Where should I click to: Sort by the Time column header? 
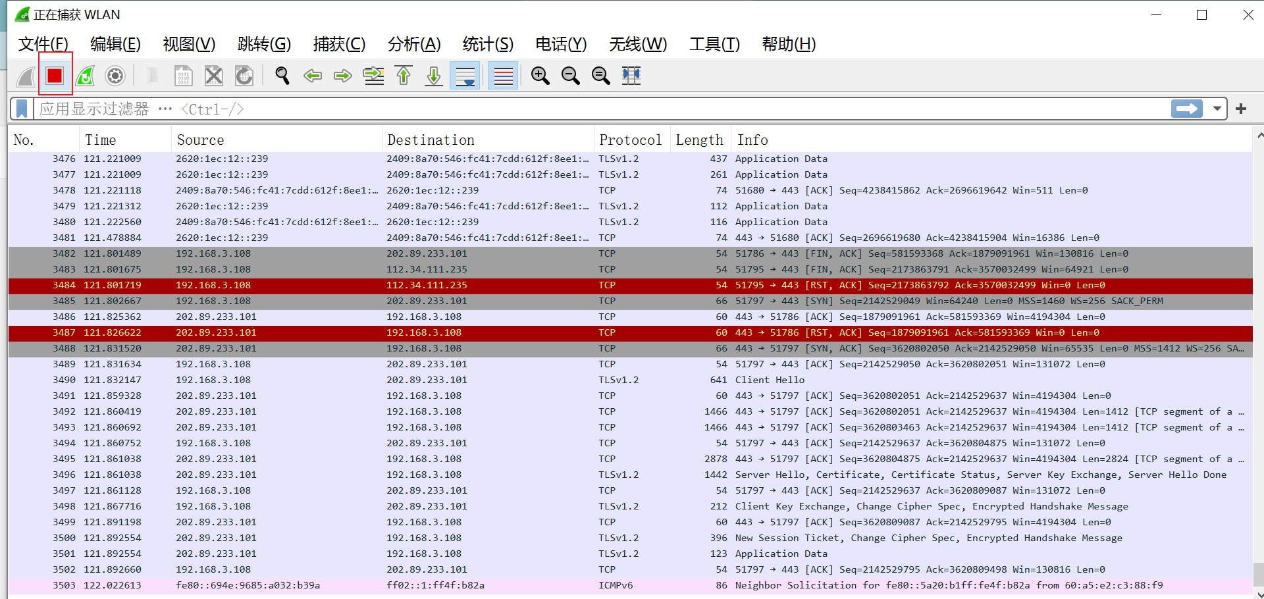125,140
